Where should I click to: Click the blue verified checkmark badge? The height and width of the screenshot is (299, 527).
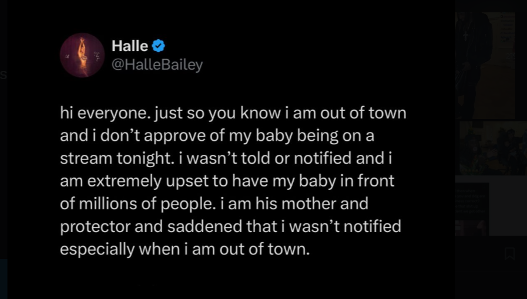click(158, 46)
